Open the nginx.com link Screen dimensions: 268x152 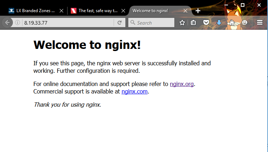click(134, 91)
